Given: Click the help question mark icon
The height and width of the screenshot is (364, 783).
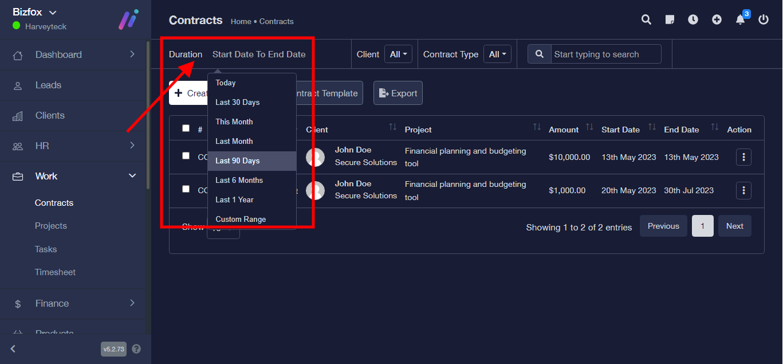Looking at the screenshot, I should coord(136,349).
